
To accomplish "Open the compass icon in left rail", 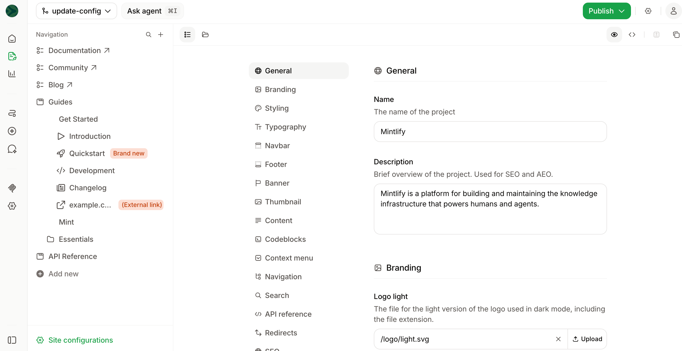I will click(12, 131).
